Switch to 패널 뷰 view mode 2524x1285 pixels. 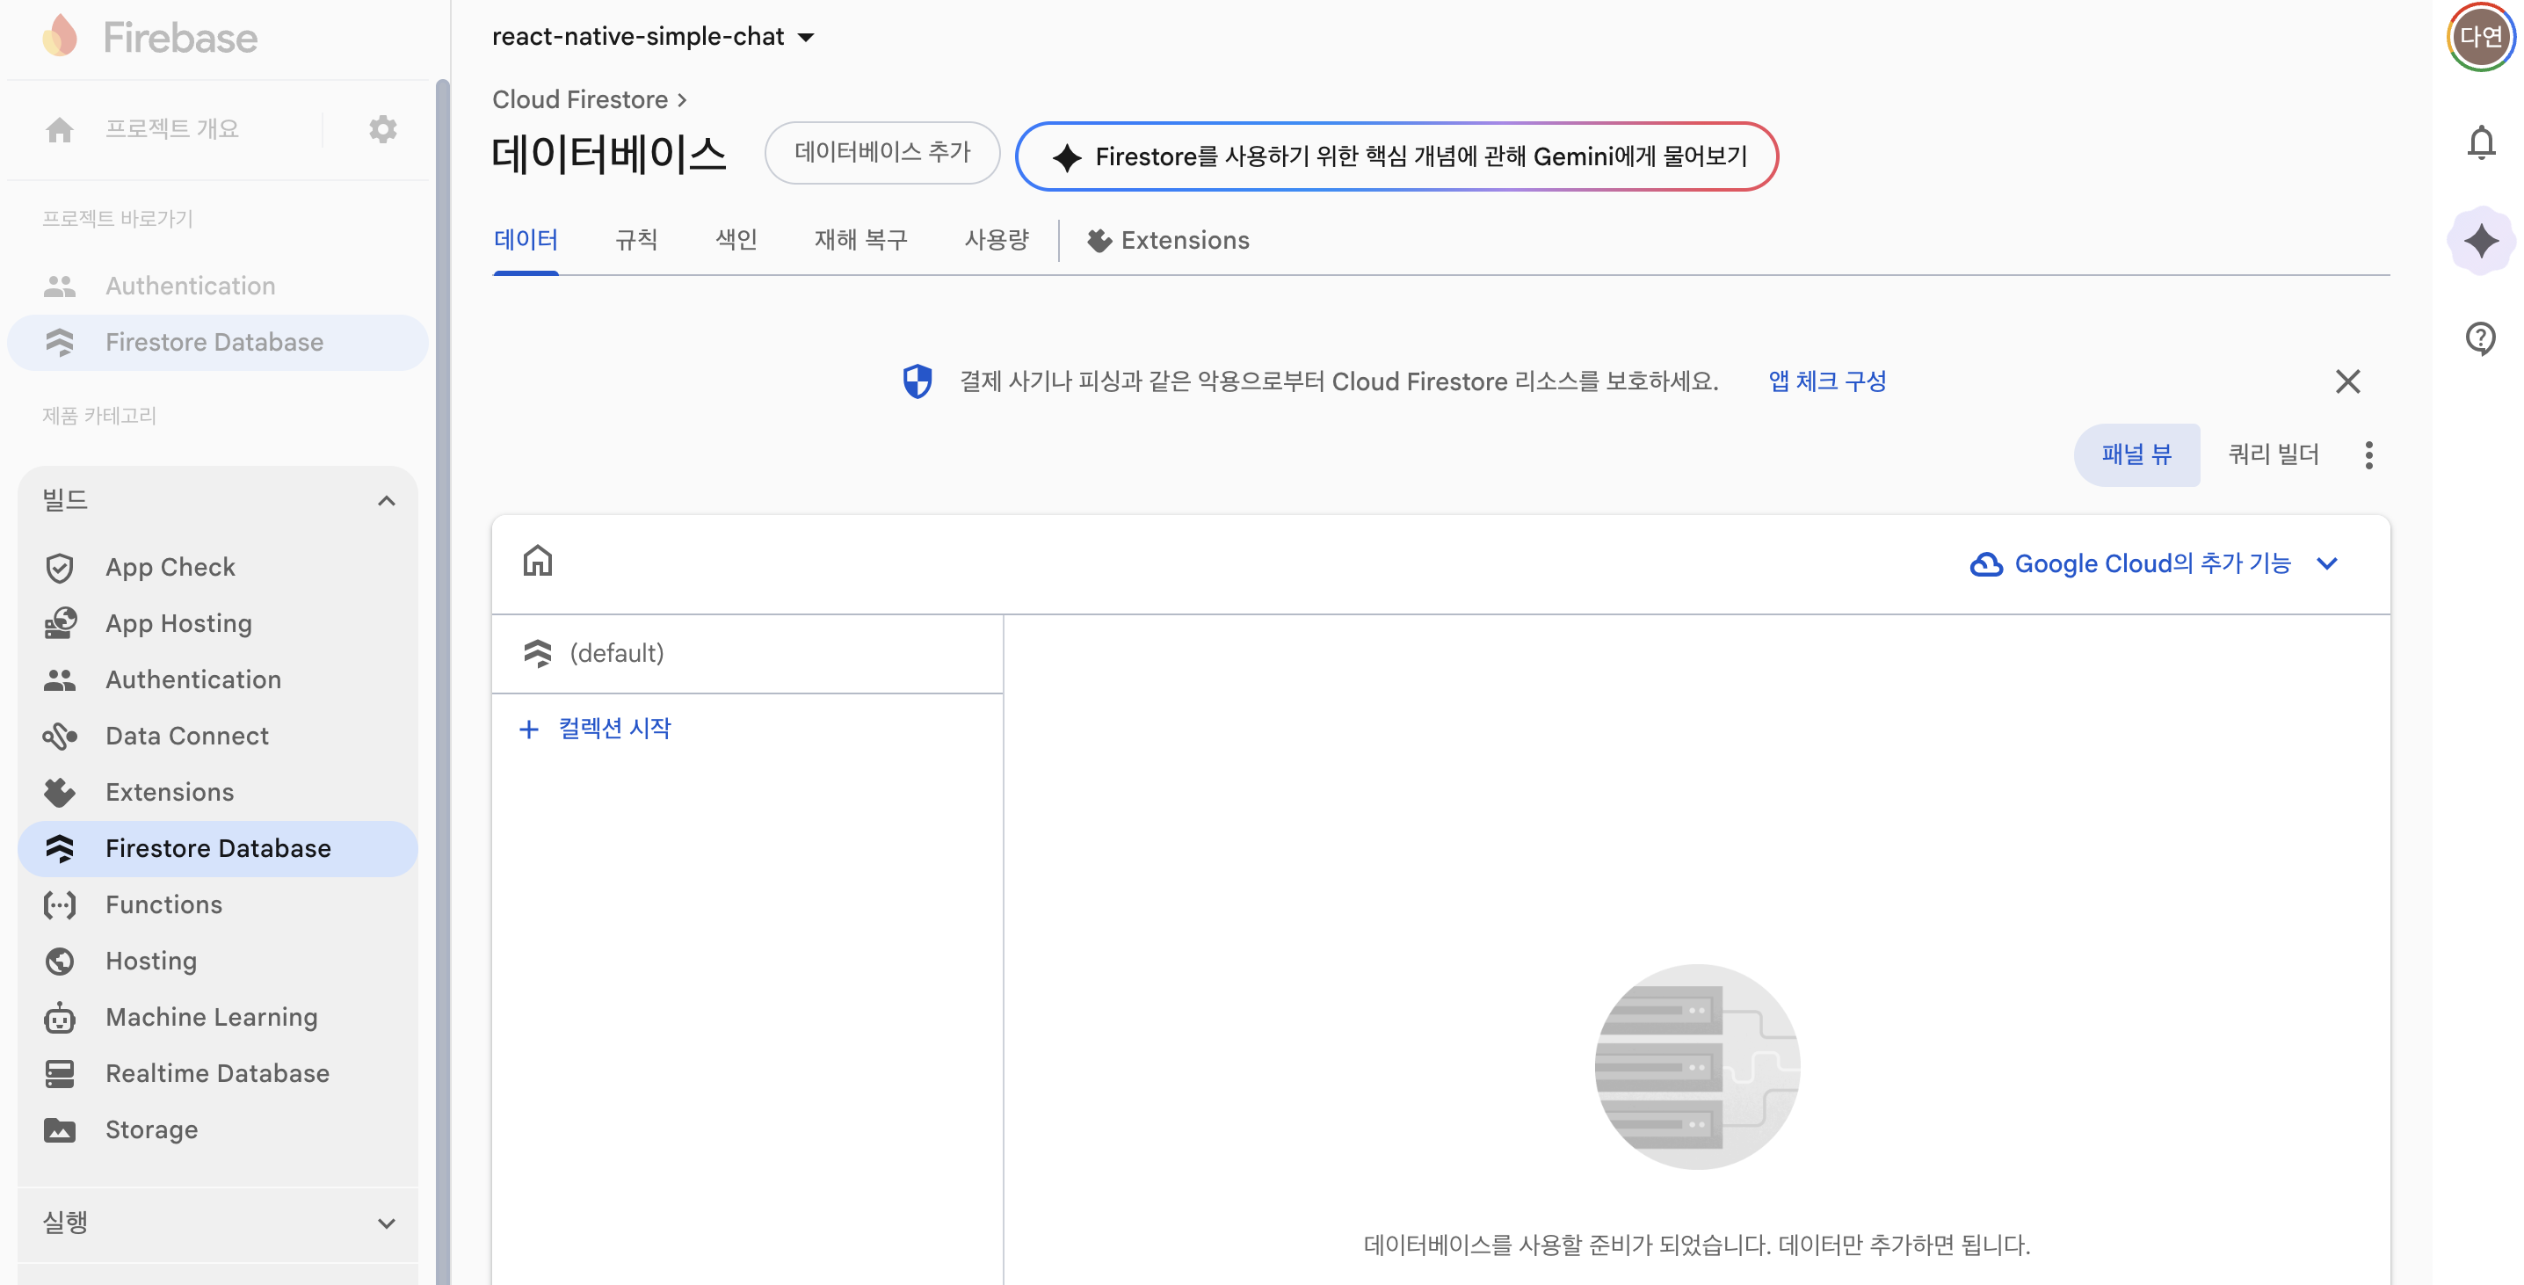pos(2136,454)
